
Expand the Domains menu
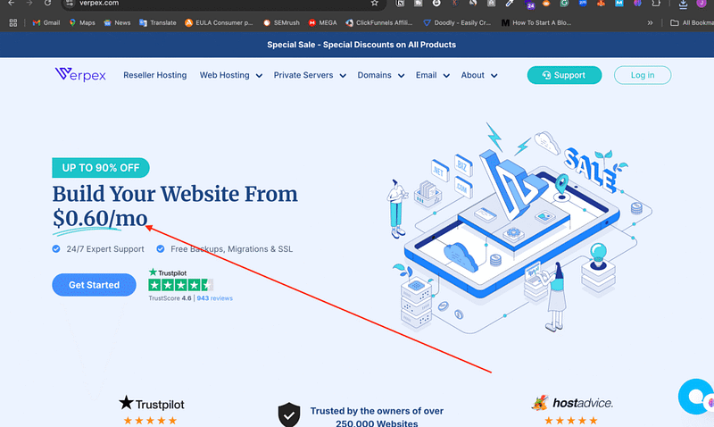coord(381,75)
